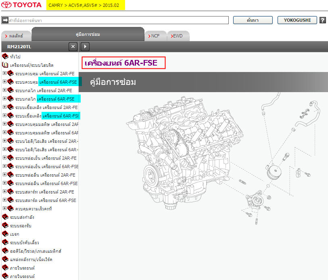Open ระบบรองรับ section
This screenshot has width=328, height=280.
(x=21, y=226)
